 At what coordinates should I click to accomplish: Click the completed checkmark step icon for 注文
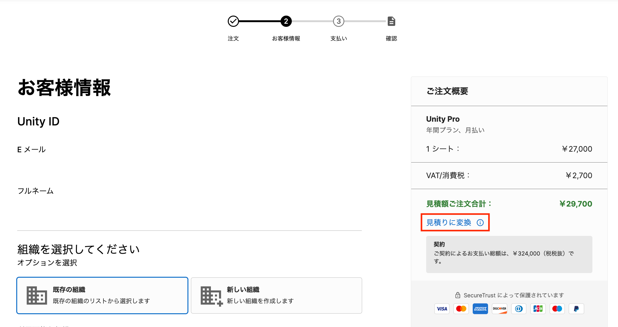coord(233,21)
